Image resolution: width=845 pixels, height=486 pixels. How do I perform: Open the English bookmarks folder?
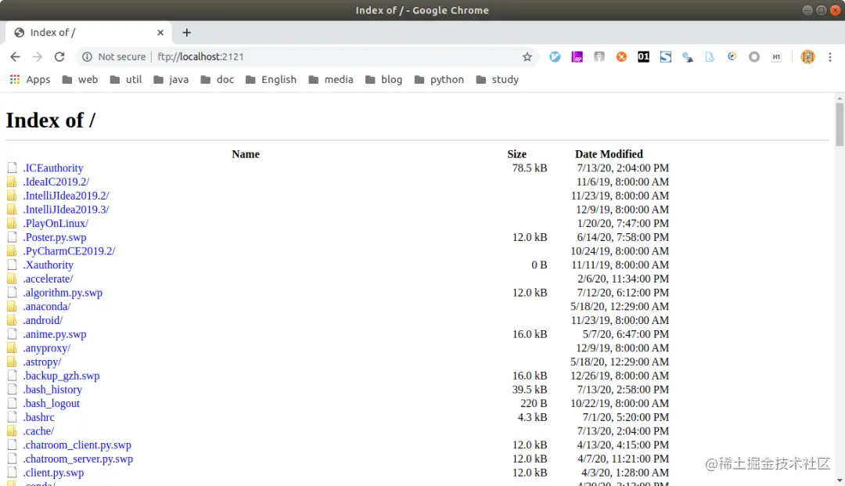(271, 80)
